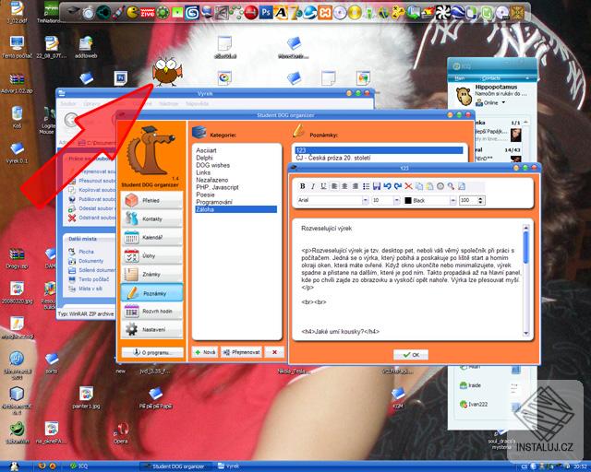Click the owl desktop pet
The image size is (591, 472).
167,72
